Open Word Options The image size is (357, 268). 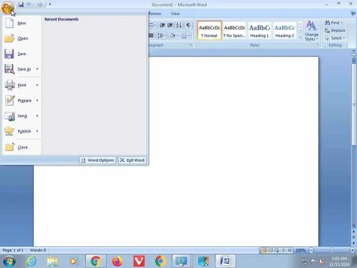click(x=98, y=160)
